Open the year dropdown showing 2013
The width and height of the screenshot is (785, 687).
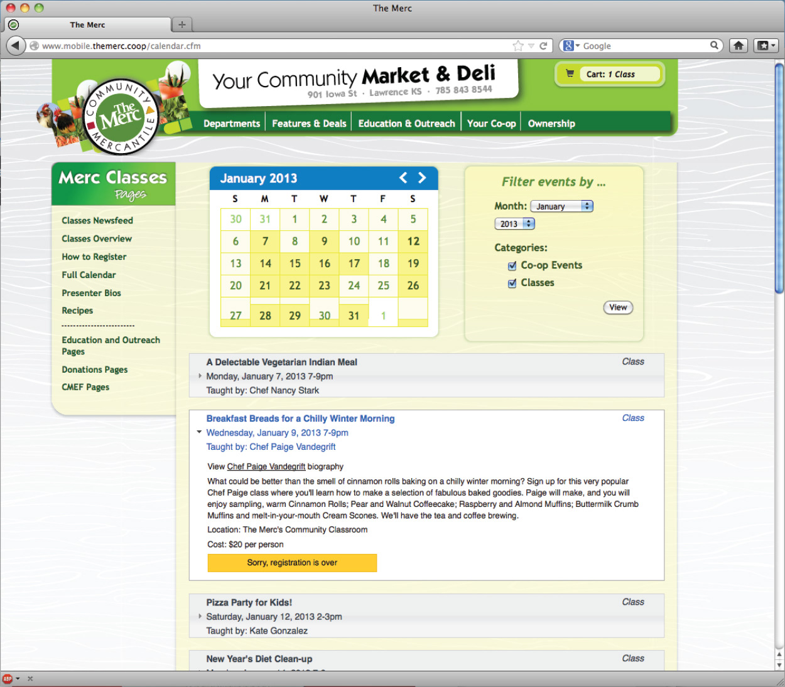click(x=514, y=224)
